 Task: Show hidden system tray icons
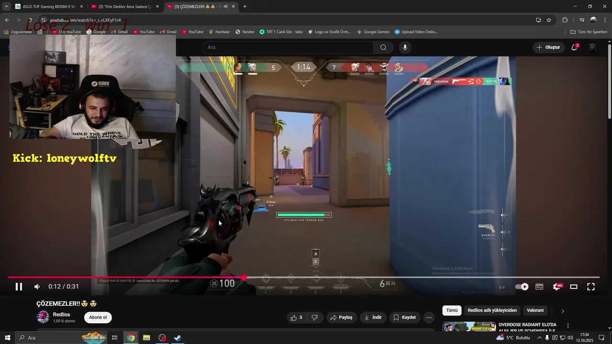click(539, 338)
